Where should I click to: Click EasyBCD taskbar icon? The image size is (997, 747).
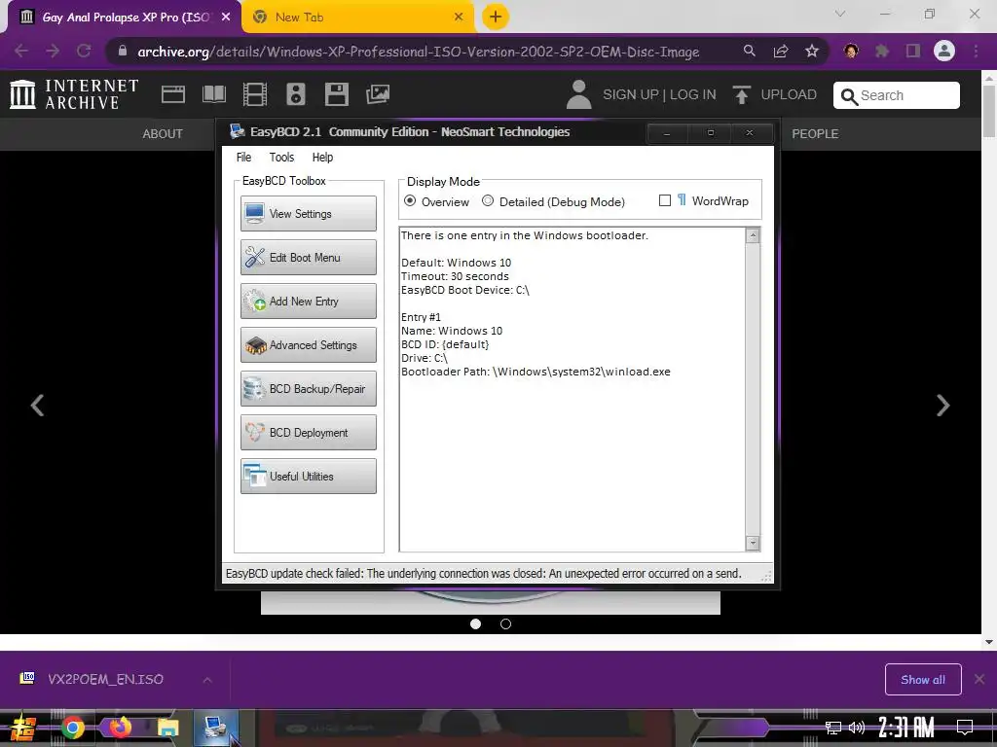click(x=215, y=728)
